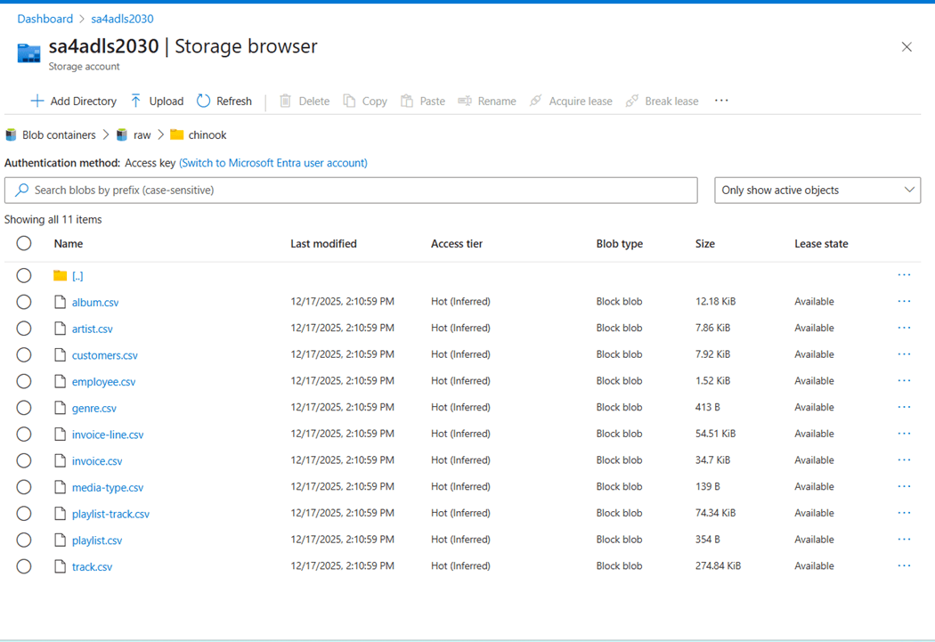935x642 pixels.
Task: Click the Paste clipboard icon
Action: coord(407,102)
